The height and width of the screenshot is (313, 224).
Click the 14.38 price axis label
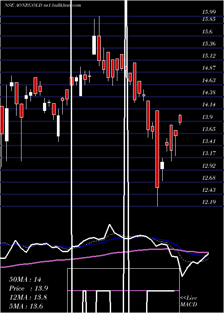[x=209, y=93]
